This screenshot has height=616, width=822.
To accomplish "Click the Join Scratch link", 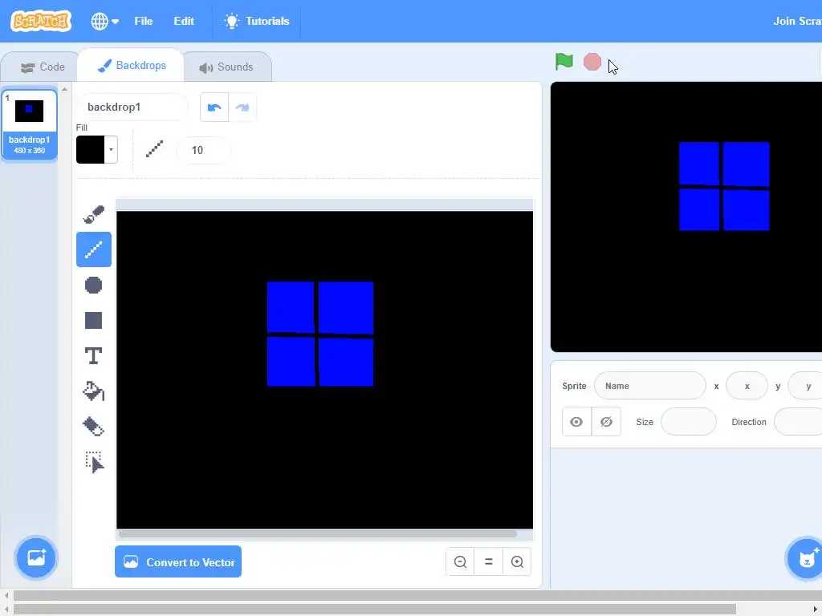I will (797, 21).
